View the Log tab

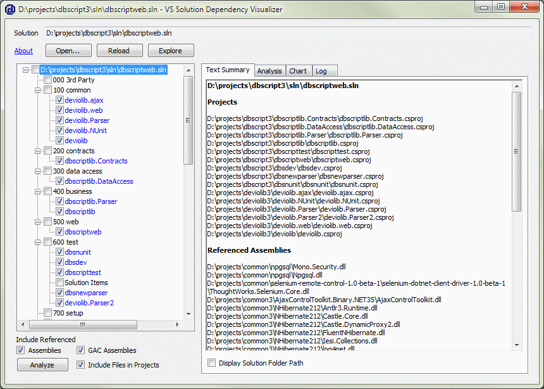[x=324, y=71]
